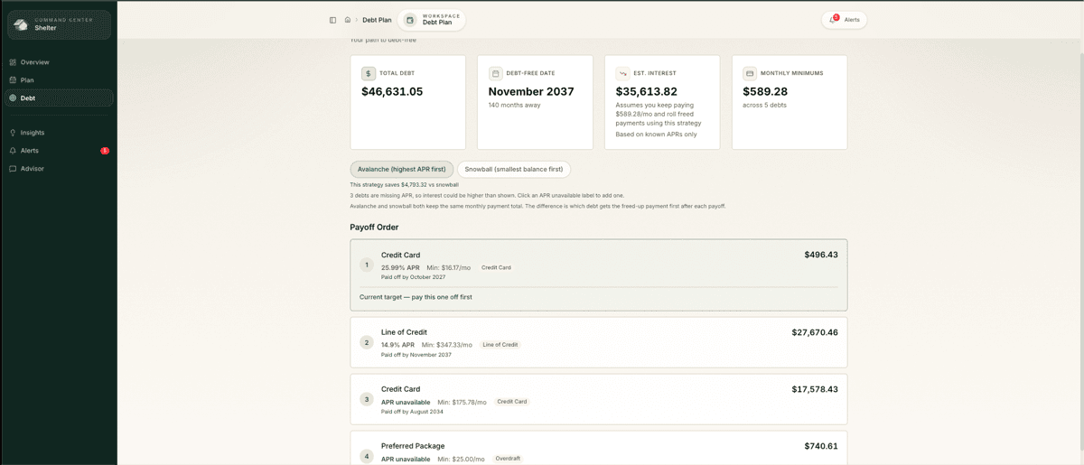Expand the Line of Credit debt row

click(598, 342)
